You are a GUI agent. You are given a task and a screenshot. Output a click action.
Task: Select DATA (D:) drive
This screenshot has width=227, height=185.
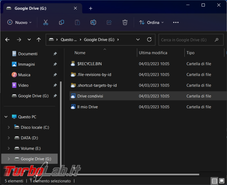(29, 138)
